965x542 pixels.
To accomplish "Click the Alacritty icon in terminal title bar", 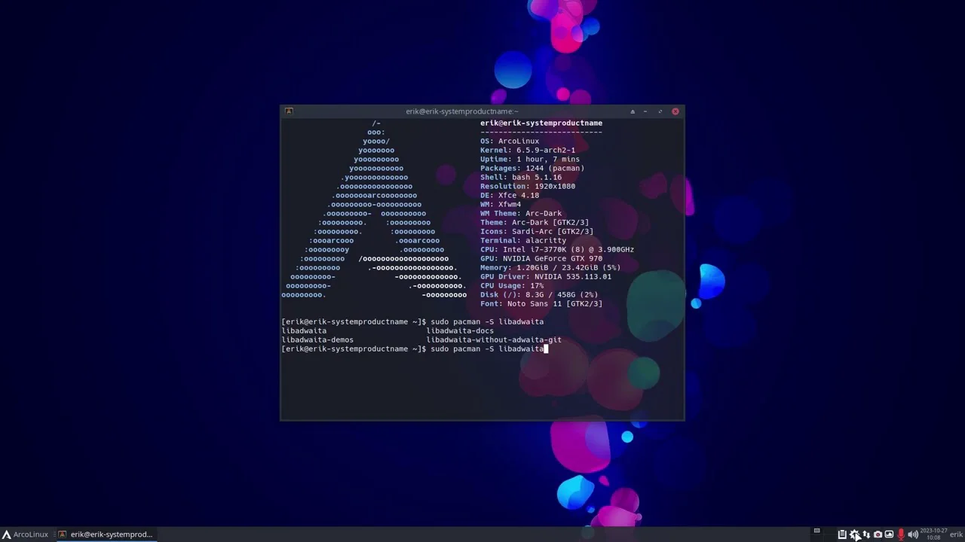I will (289, 111).
